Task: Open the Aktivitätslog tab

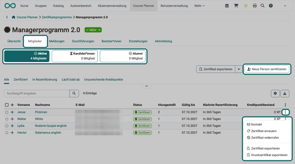Action: point(163,41)
